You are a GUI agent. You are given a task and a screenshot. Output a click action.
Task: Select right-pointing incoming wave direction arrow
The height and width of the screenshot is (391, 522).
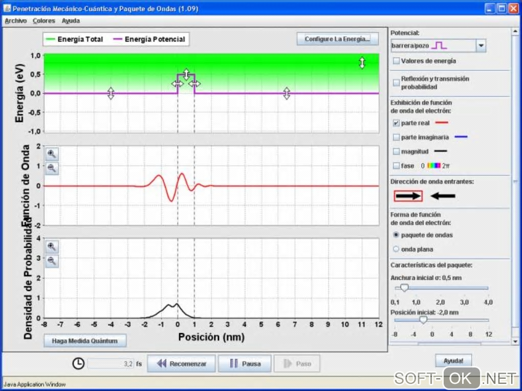pos(408,196)
